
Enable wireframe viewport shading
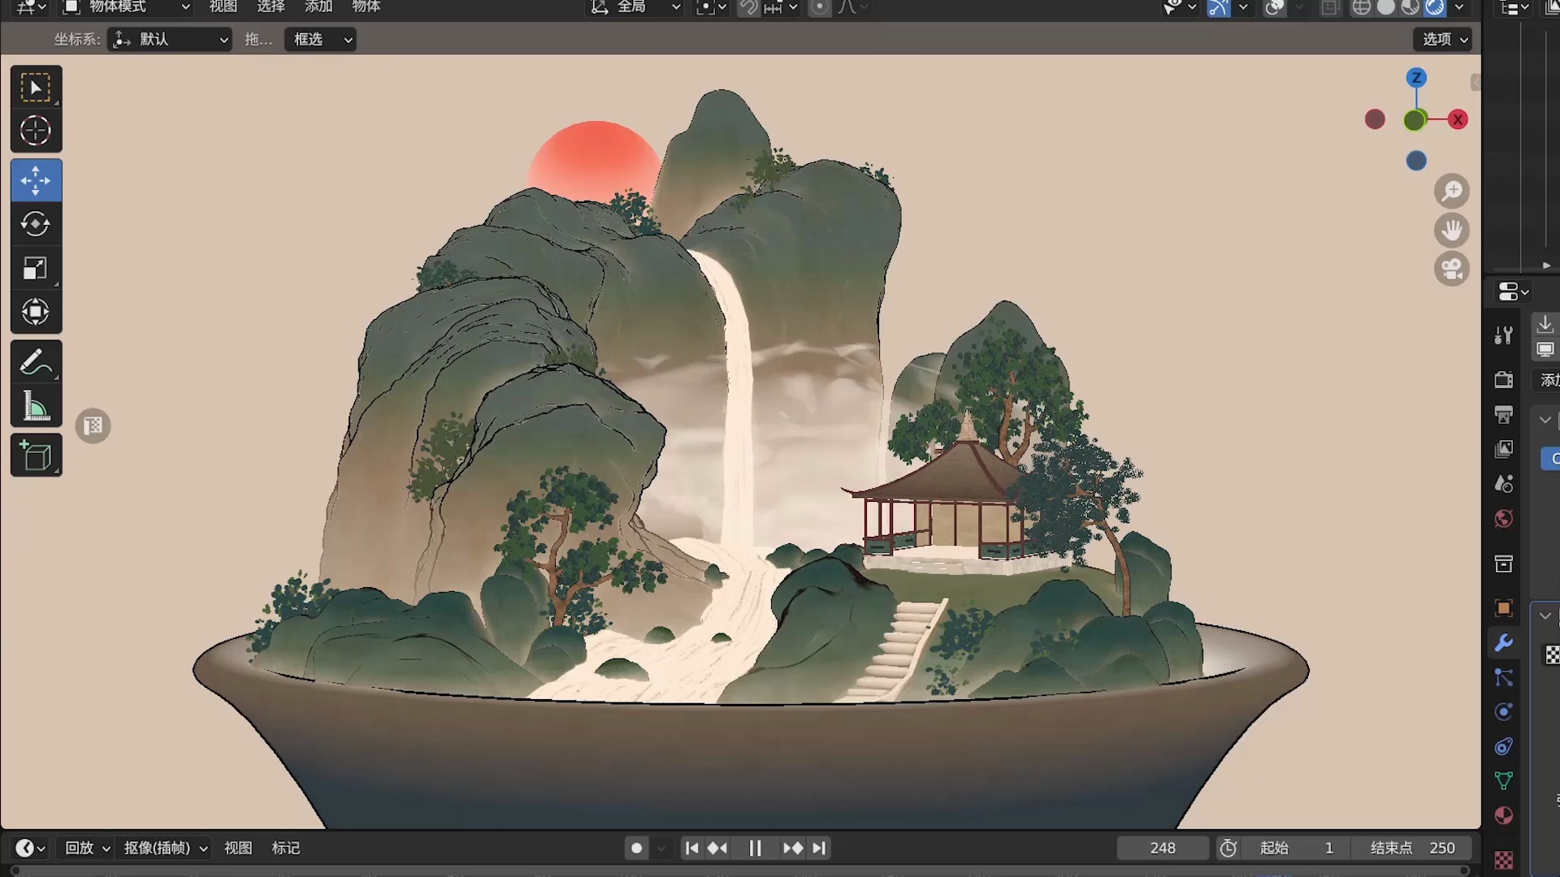pos(1361,7)
